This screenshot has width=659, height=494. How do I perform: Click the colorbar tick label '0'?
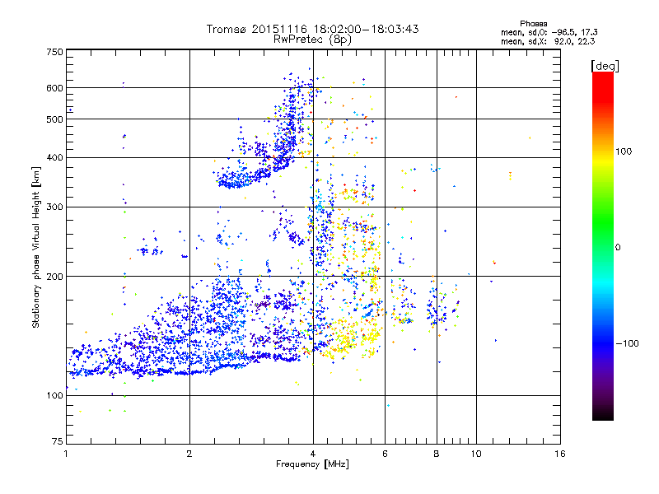click(618, 248)
